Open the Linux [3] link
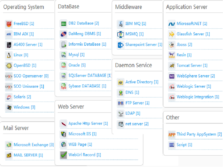Screen dimensions: 223x167 pos(21,55)
